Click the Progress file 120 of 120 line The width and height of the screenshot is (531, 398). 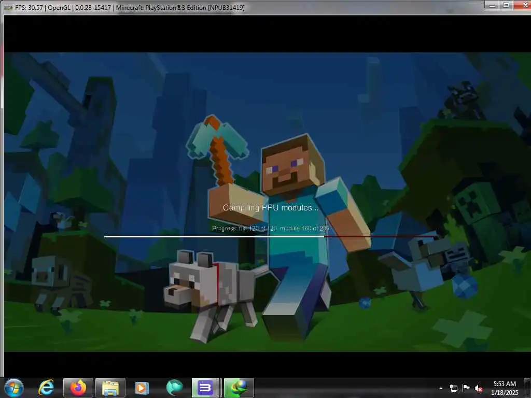271,229
